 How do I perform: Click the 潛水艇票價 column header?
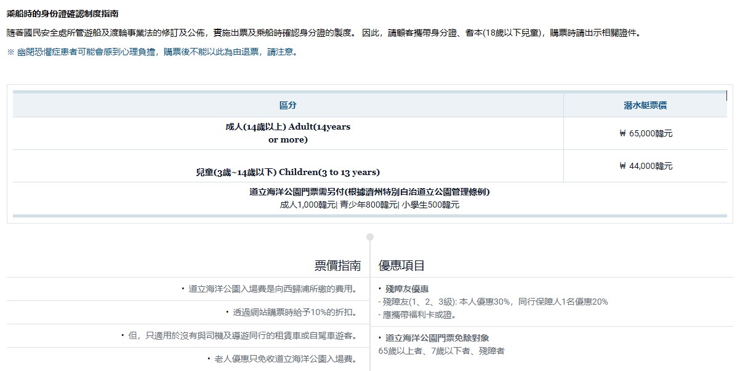(x=645, y=105)
